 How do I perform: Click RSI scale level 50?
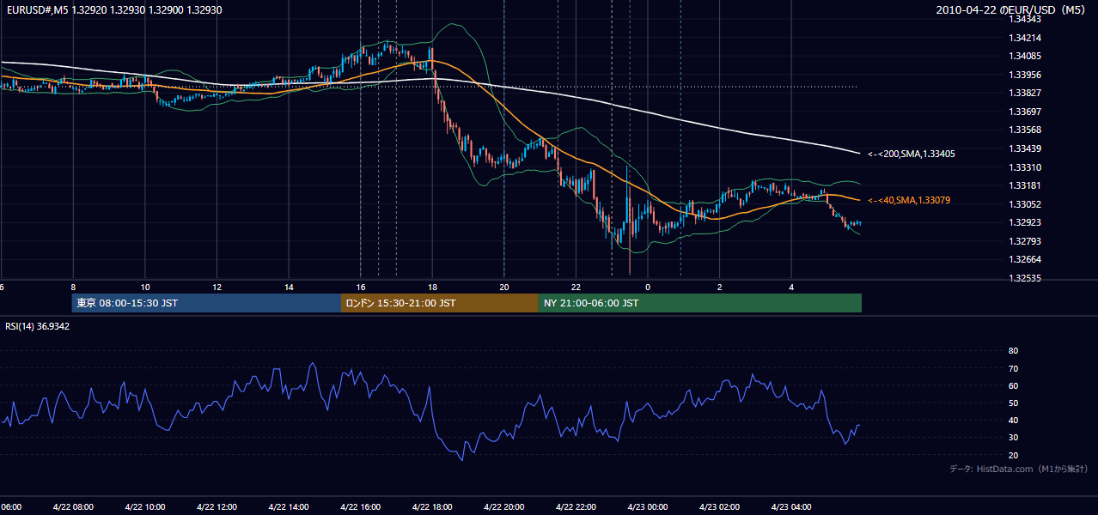1013,403
